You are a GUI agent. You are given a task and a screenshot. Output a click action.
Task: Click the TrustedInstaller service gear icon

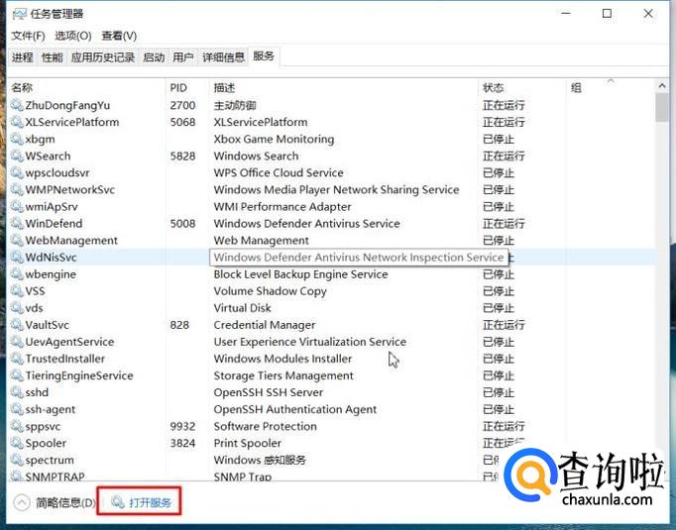[x=17, y=359]
